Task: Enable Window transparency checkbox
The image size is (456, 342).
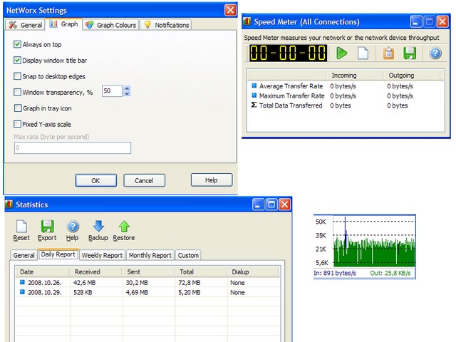Action: point(17,92)
